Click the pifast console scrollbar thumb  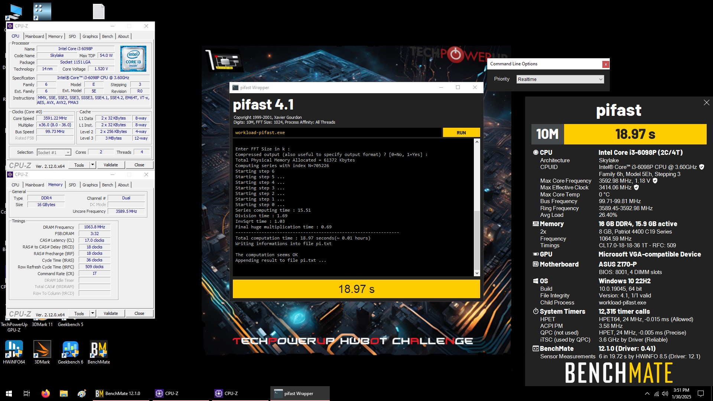477,239
